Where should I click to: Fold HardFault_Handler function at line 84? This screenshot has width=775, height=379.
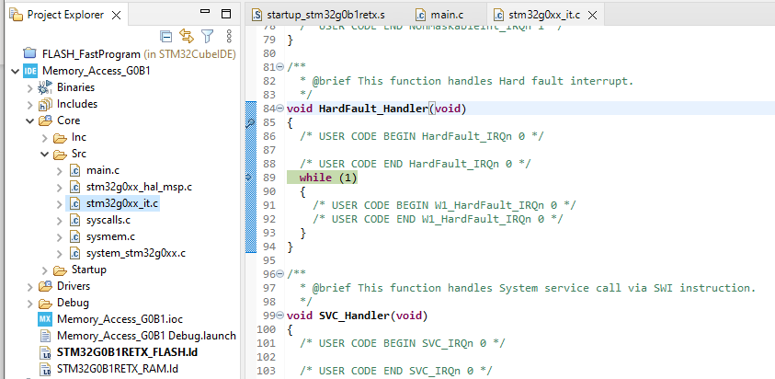click(280, 109)
